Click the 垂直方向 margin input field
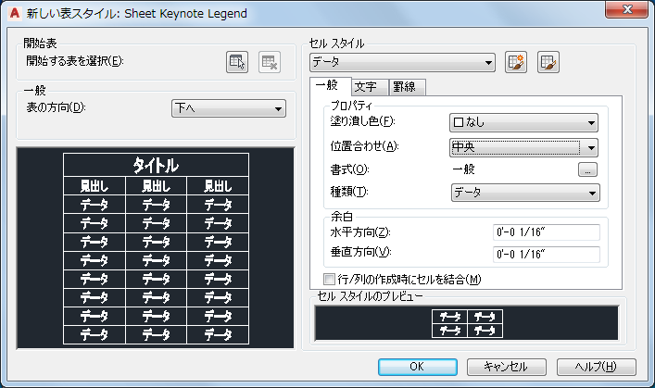The width and height of the screenshot is (655, 388). point(546,255)
